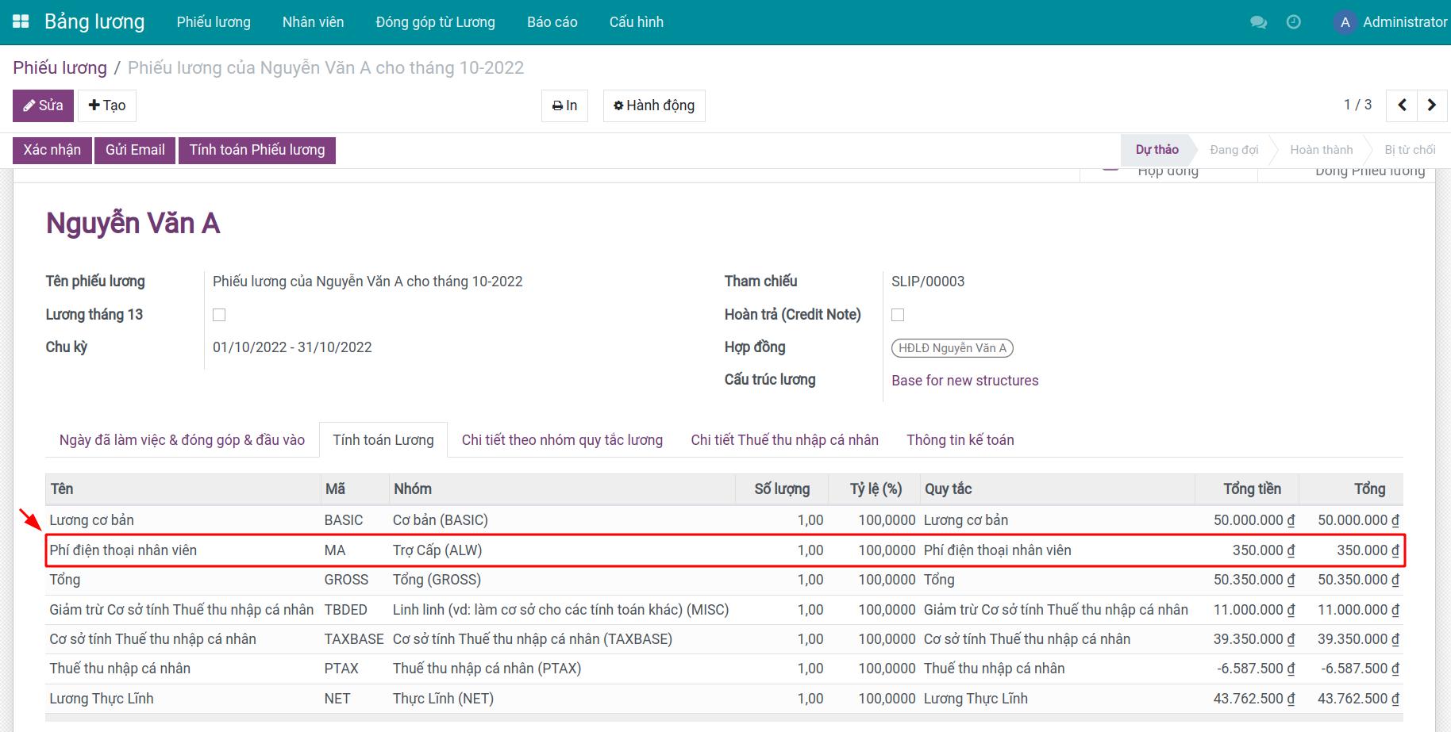This screenshot has height=732, width=1451.
Task: Open the Báo cáo menu
Action: (552, 22)
